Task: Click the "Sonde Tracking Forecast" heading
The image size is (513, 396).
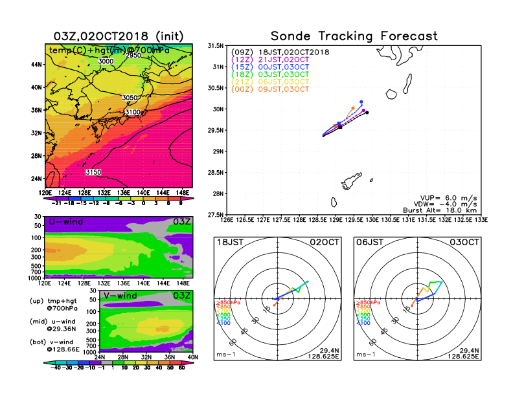Action: [354, 36]
